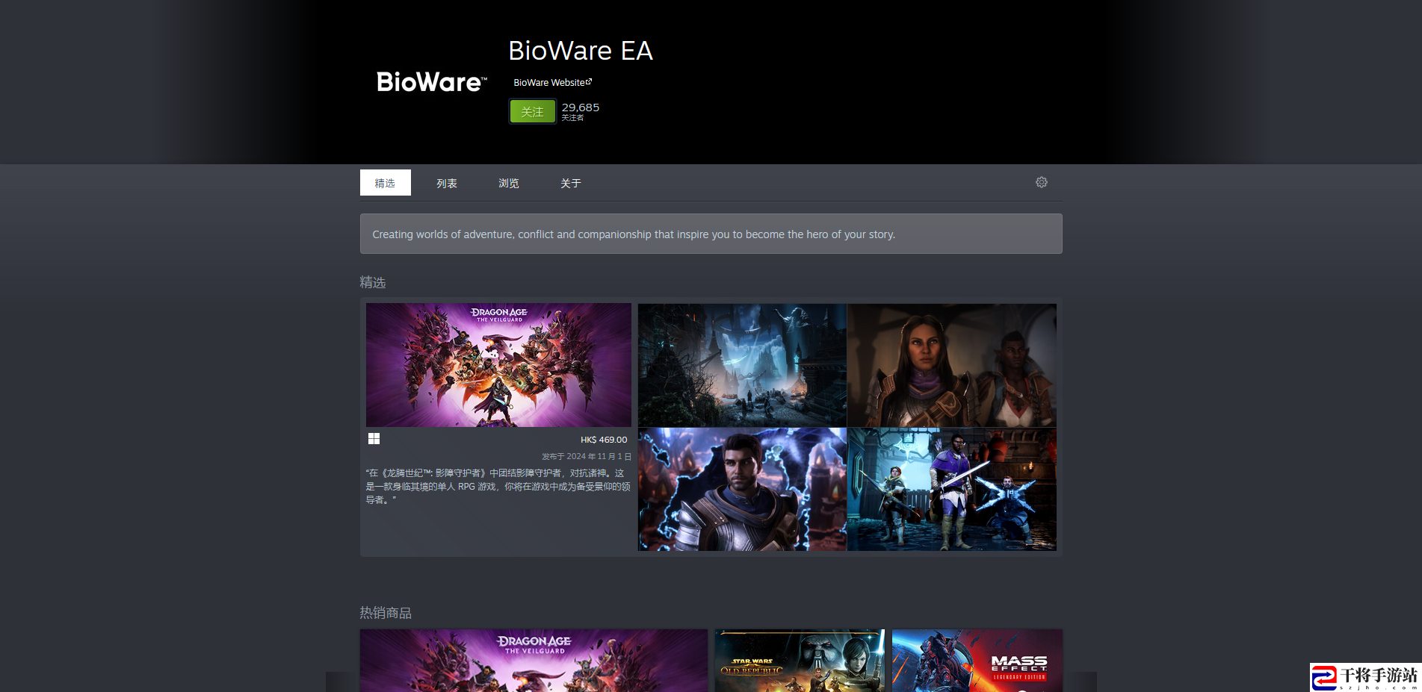The height and width of the screenshot is (692, 1422).
Task: Click the BioWare logo image
Action: pos(432,82)
